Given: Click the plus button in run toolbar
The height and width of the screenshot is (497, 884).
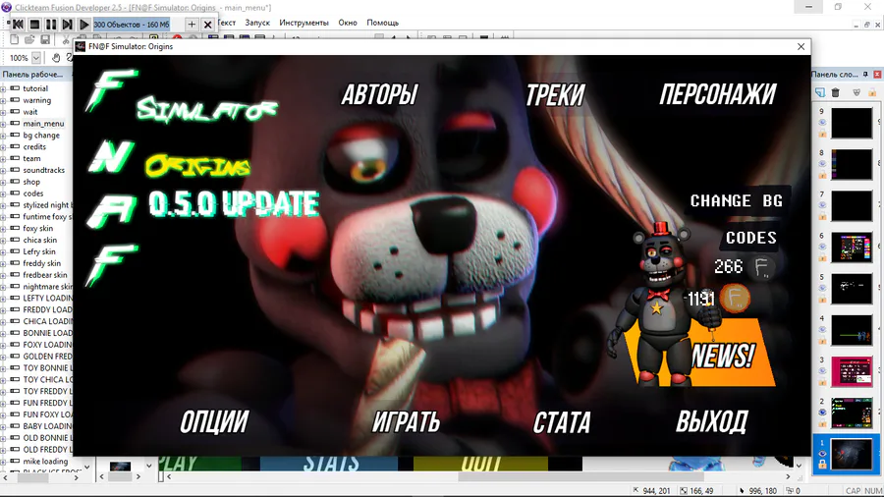Looking at the screenshot, I should pyautogui.click(x=192, y=25).
